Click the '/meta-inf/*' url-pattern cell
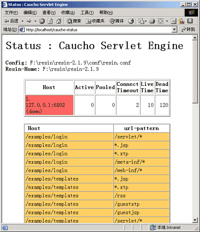 [x=142, y=162]
